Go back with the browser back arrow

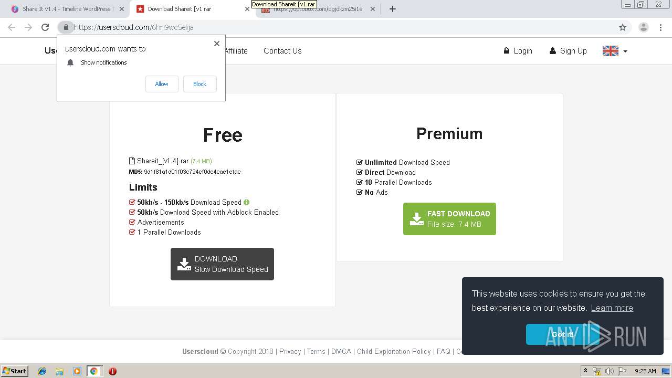coord(12,27)
